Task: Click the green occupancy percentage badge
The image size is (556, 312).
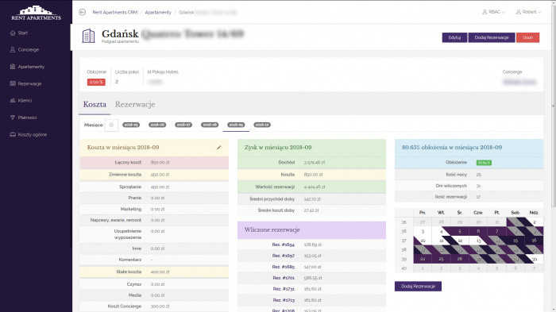Action: 484,163
